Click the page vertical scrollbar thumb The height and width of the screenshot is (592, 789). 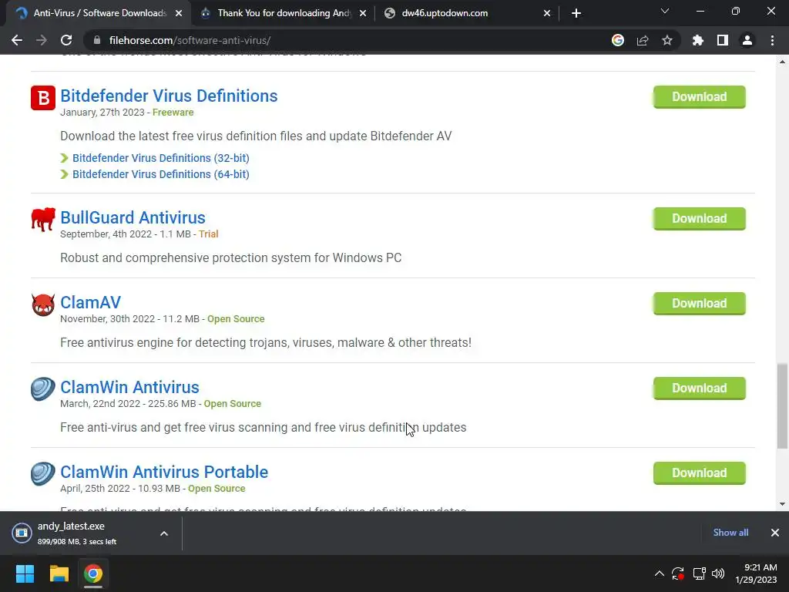[x=782, y=405]
